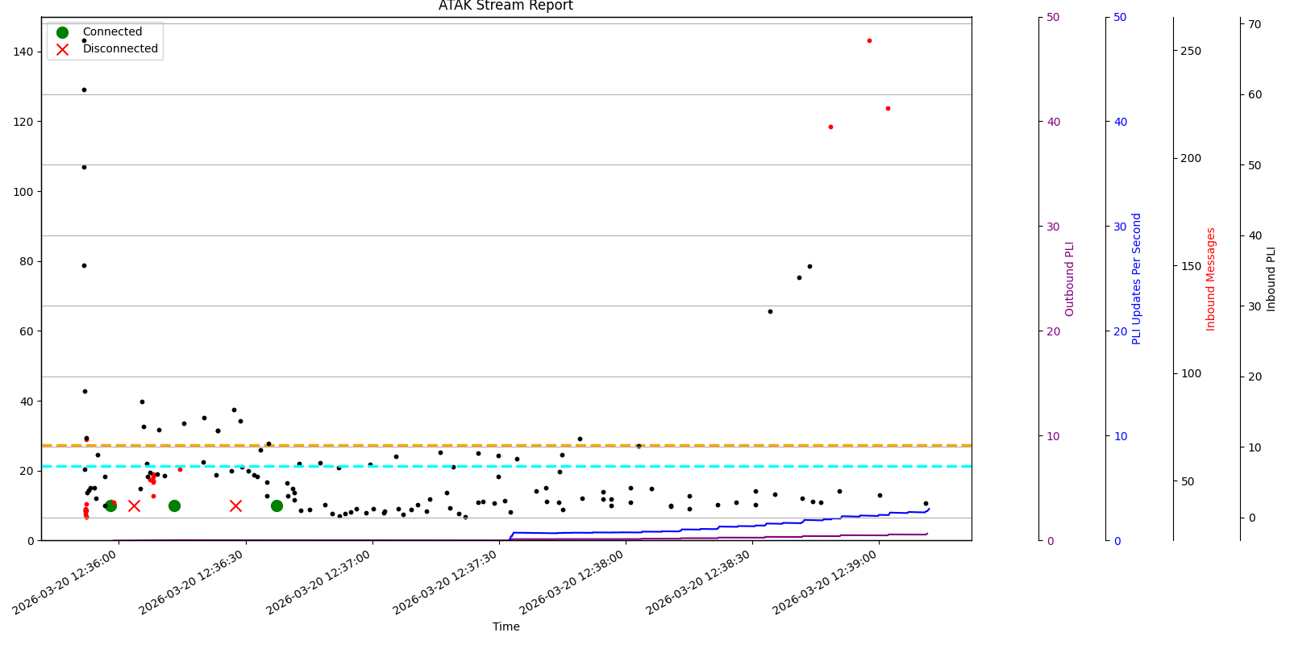Click the ATAK Stream Report title
Viewport: 1290px width, 645px height.
tap(506, 6)
